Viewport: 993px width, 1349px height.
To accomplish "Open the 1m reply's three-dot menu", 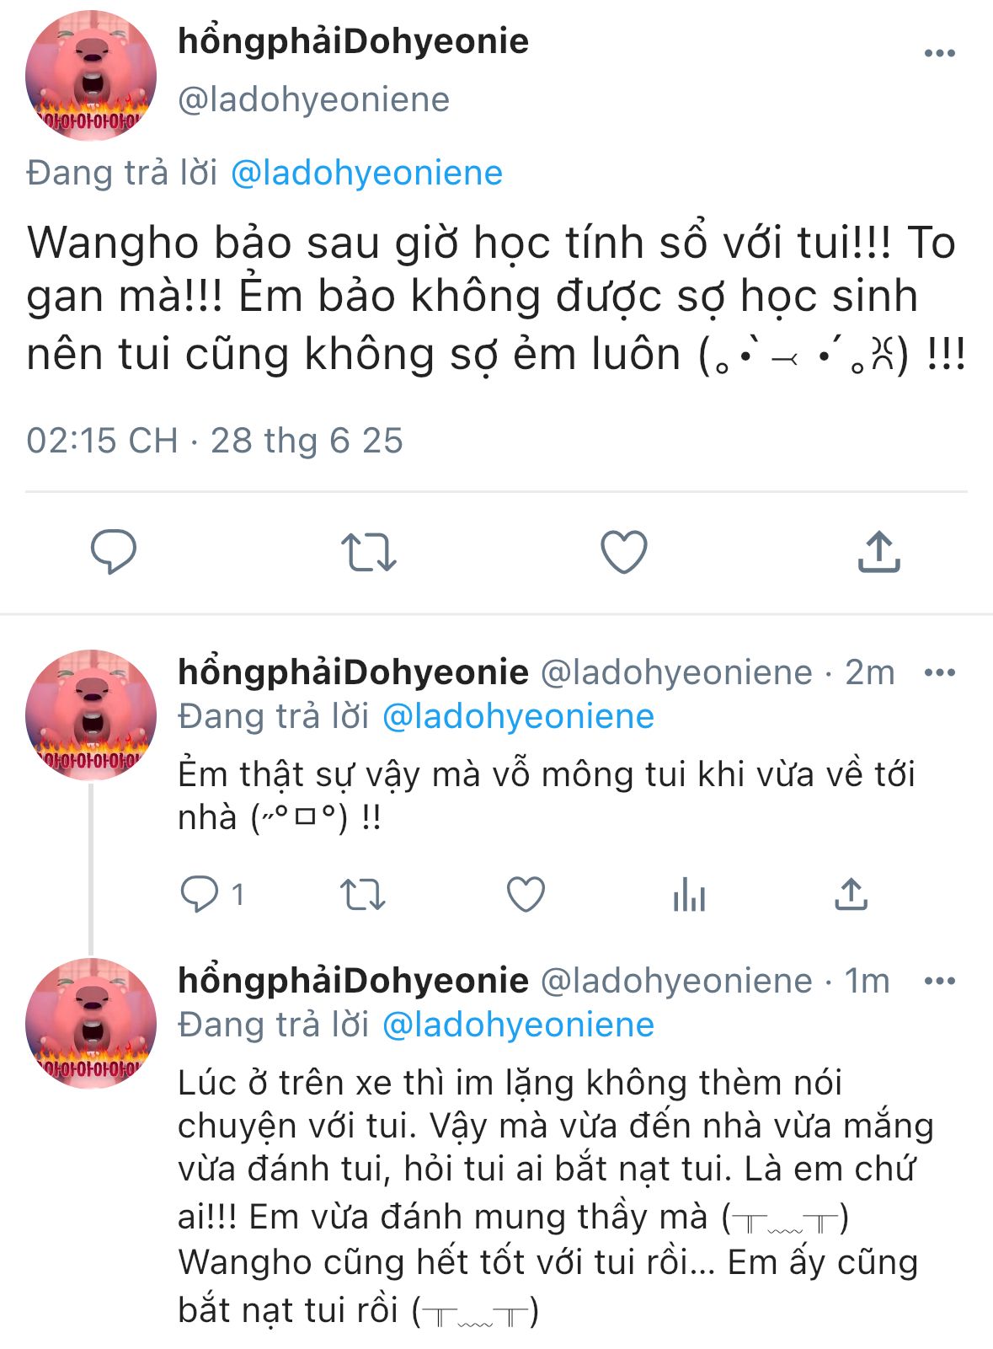I will pos(939,981).
